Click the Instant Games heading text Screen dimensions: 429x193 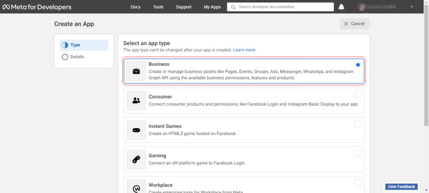[165, 127]
